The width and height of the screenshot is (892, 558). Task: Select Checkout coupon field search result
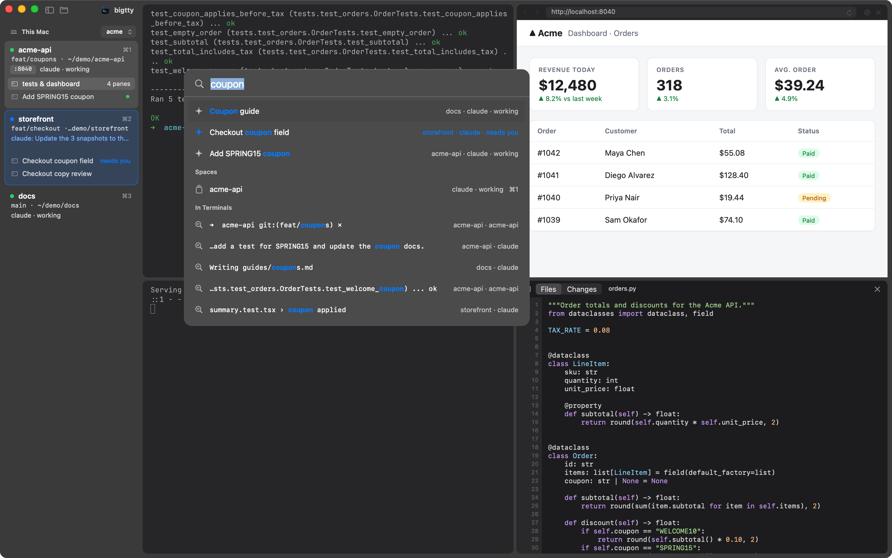point(357,133)
